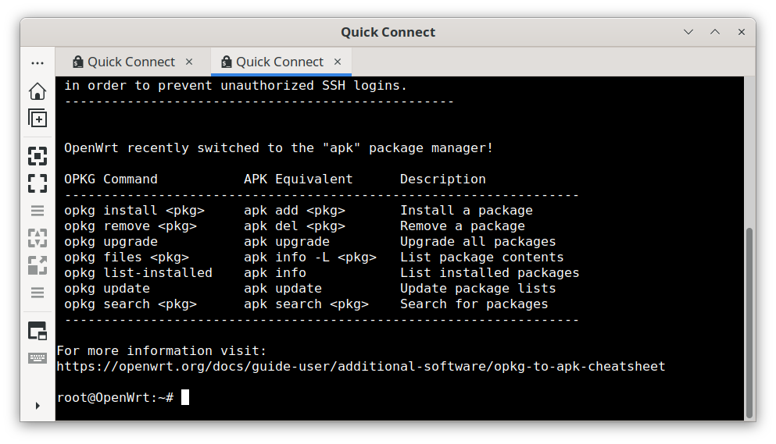Close the first Quick Connect tab
Viewport: 776px width, 444px height.
coord(189,62)
